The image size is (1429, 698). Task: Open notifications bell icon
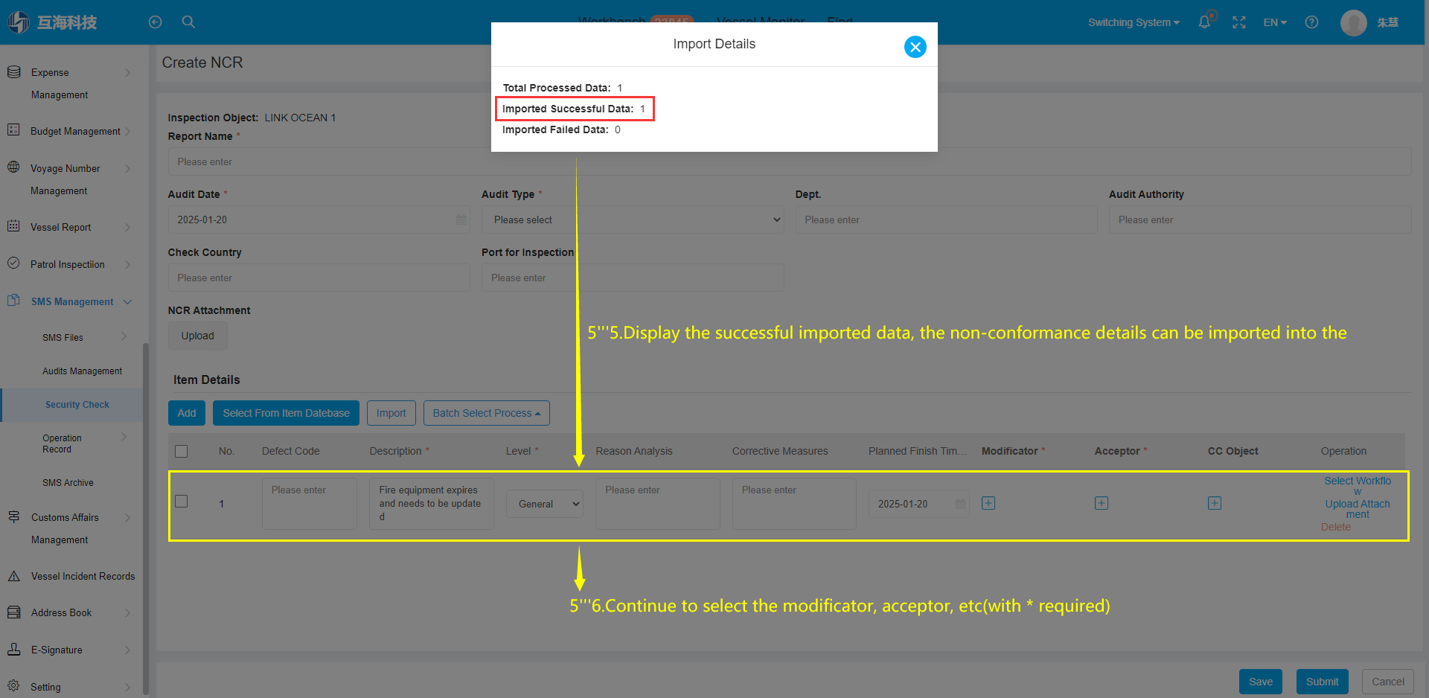coord(1204,22)
